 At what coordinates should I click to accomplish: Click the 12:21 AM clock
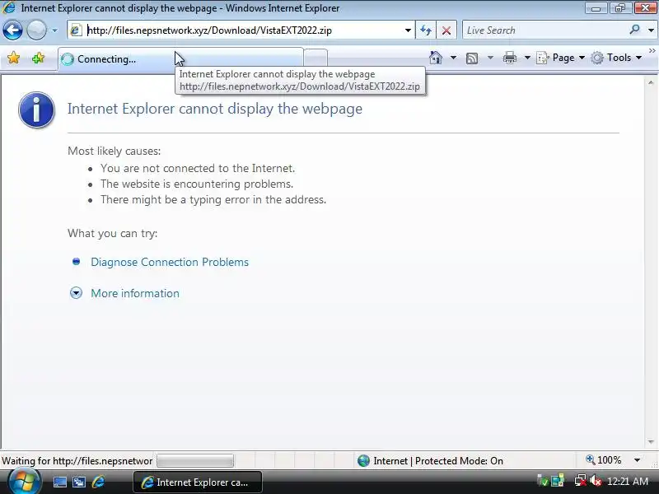tap(628, 482)
